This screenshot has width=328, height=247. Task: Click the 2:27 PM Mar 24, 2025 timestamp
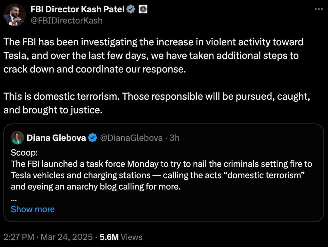click(48, 237)
